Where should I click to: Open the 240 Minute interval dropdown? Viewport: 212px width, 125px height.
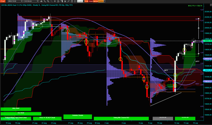click(31, 1)
